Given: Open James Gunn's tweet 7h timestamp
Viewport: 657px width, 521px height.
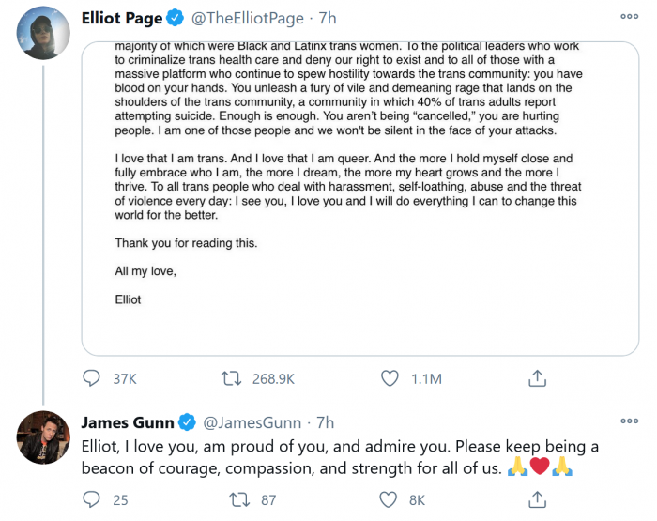Looking at the screenshot, I should pyautogui.click(x=325, y=422).
